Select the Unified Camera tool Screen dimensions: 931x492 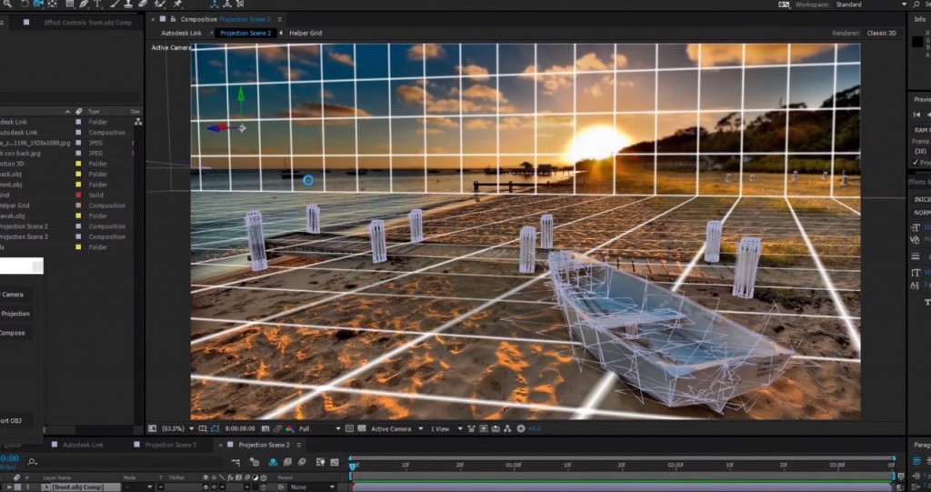tap(38, 4)
